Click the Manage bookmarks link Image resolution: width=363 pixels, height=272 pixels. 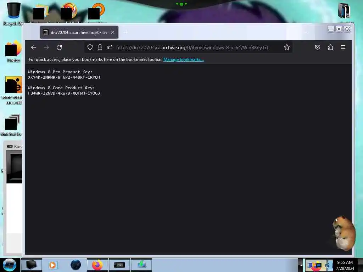(184, 59)
